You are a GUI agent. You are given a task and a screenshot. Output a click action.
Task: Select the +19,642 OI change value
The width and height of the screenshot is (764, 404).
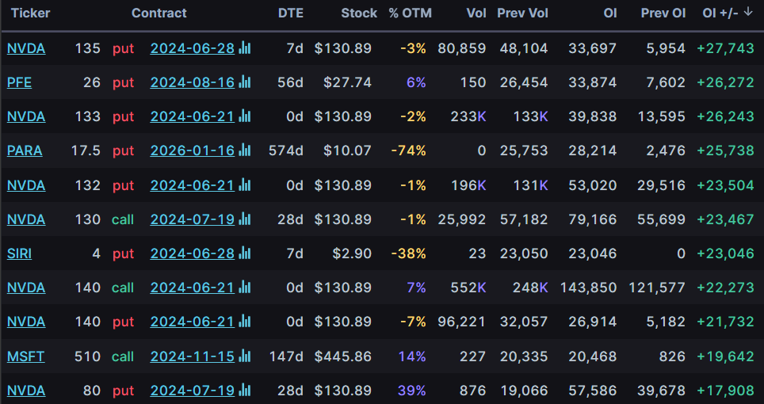click(x=725, y=356)
